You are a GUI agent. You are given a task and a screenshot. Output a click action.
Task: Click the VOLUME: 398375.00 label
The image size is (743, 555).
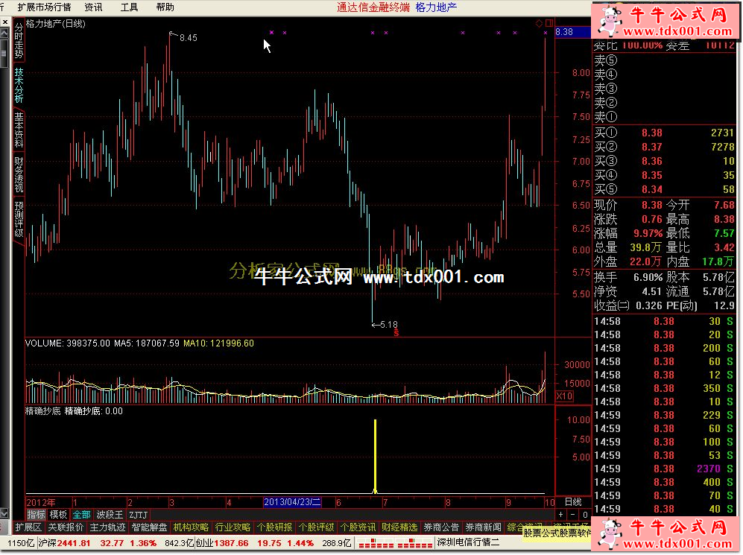[68, 343]
